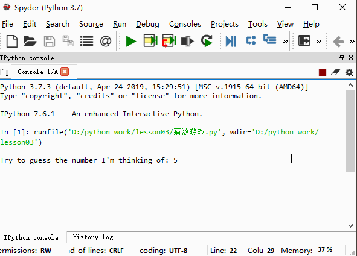Close the IPython console pane

click(351, 58)
